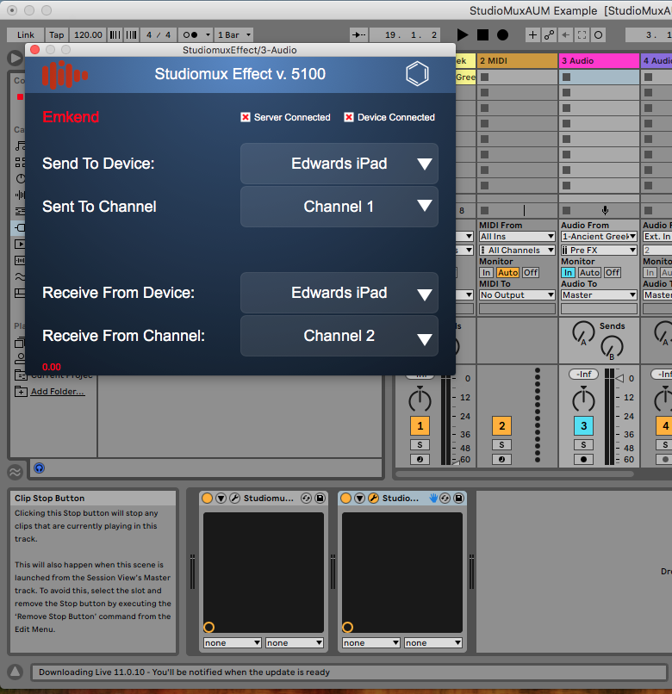Click the Tap tempo button

click(x=57, y=34)
